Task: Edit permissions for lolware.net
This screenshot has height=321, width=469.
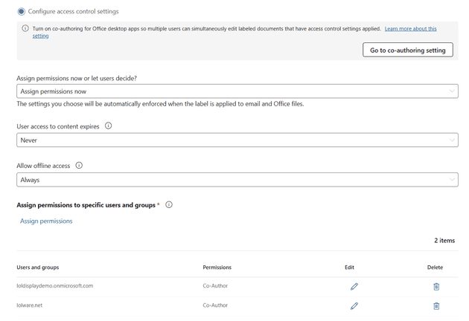Action: 354,306
